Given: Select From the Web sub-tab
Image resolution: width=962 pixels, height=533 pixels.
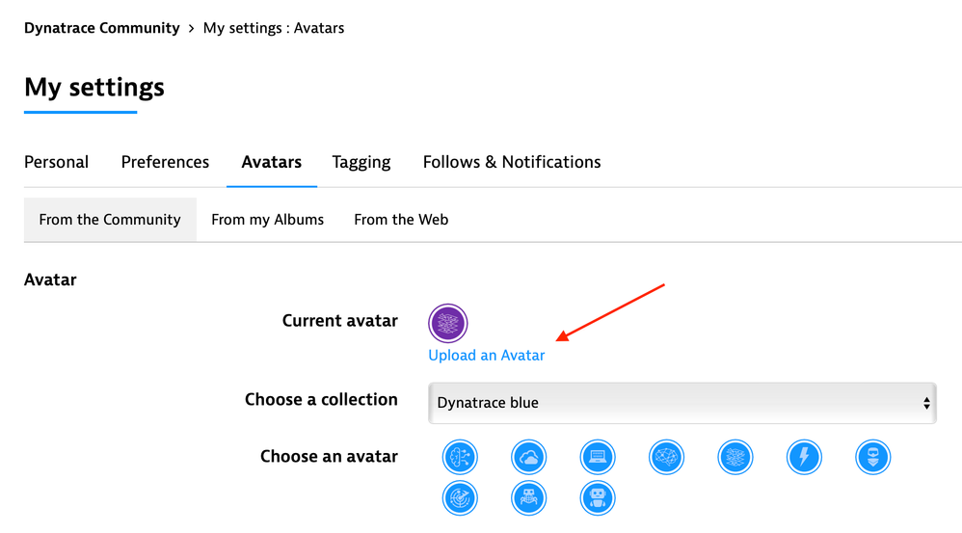Looking at the screenshot, I should click(x=401, y=220).
